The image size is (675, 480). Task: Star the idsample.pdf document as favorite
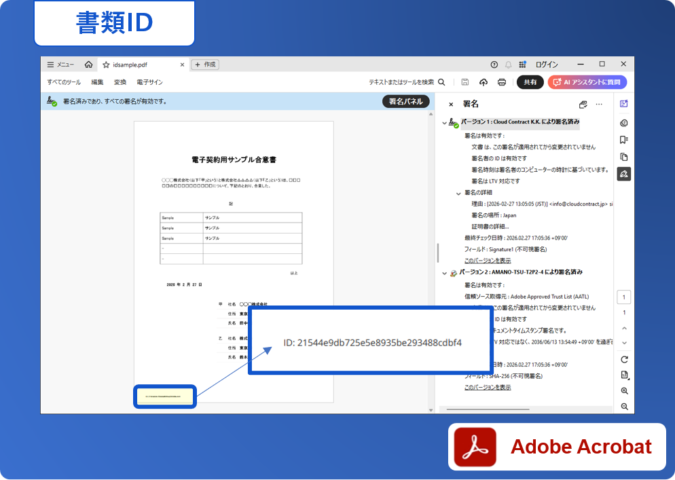coord(106,64)
